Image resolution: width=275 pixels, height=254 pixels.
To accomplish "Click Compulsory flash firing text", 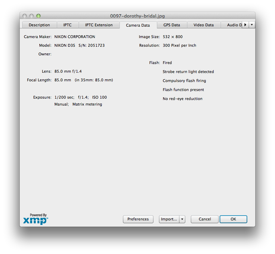I will pyautogui.click(x=184, y=81).
